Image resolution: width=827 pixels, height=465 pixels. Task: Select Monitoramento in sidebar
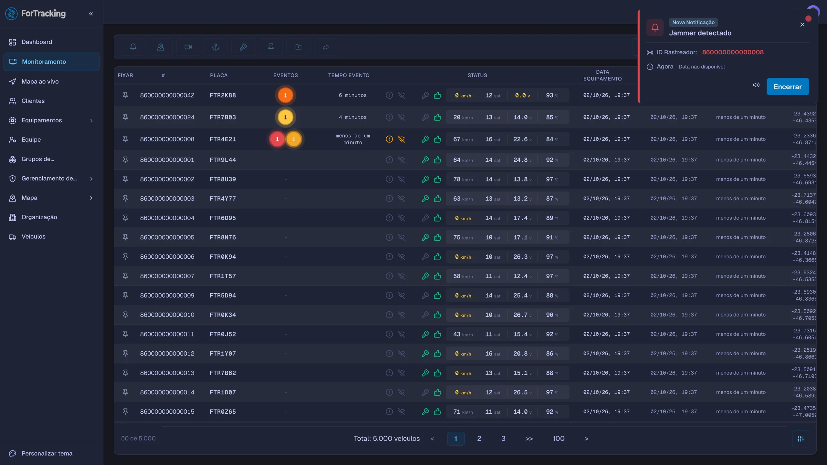click(x=51, y=62)
